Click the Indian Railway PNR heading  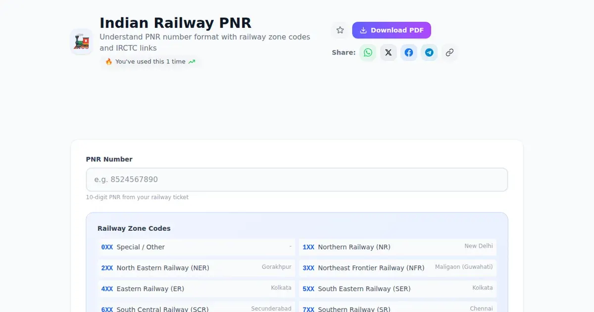[x=176, y=23]
